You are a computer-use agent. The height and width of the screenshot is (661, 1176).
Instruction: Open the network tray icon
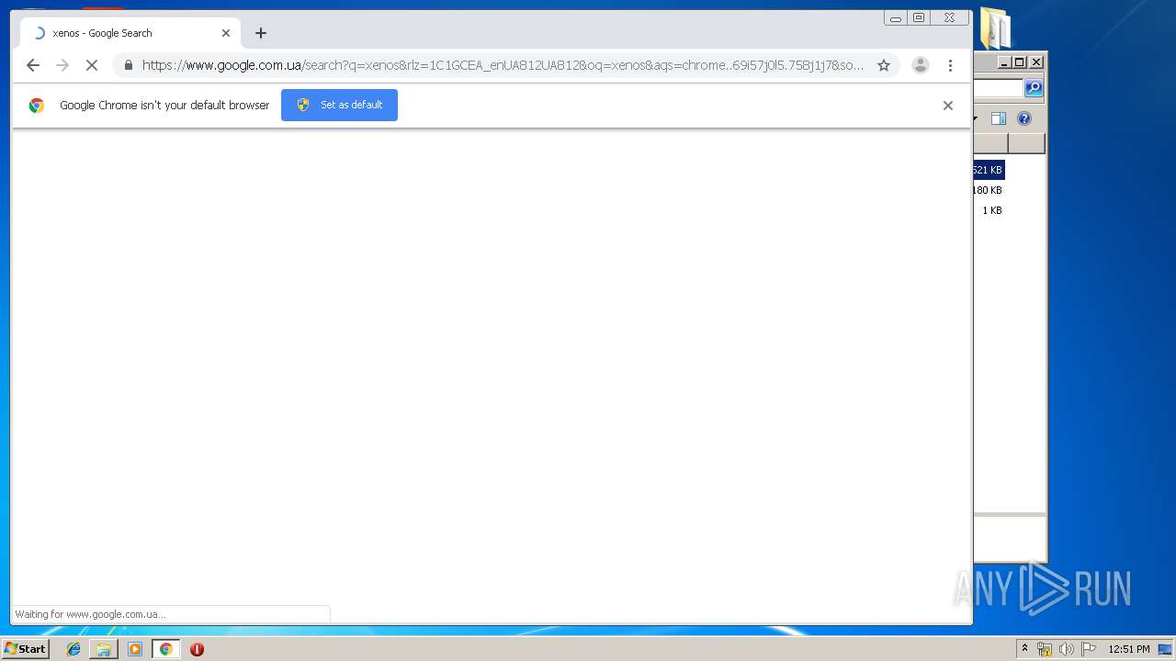click(1045, 649)
